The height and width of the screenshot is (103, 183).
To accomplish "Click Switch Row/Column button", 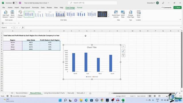I will (116, 14).
